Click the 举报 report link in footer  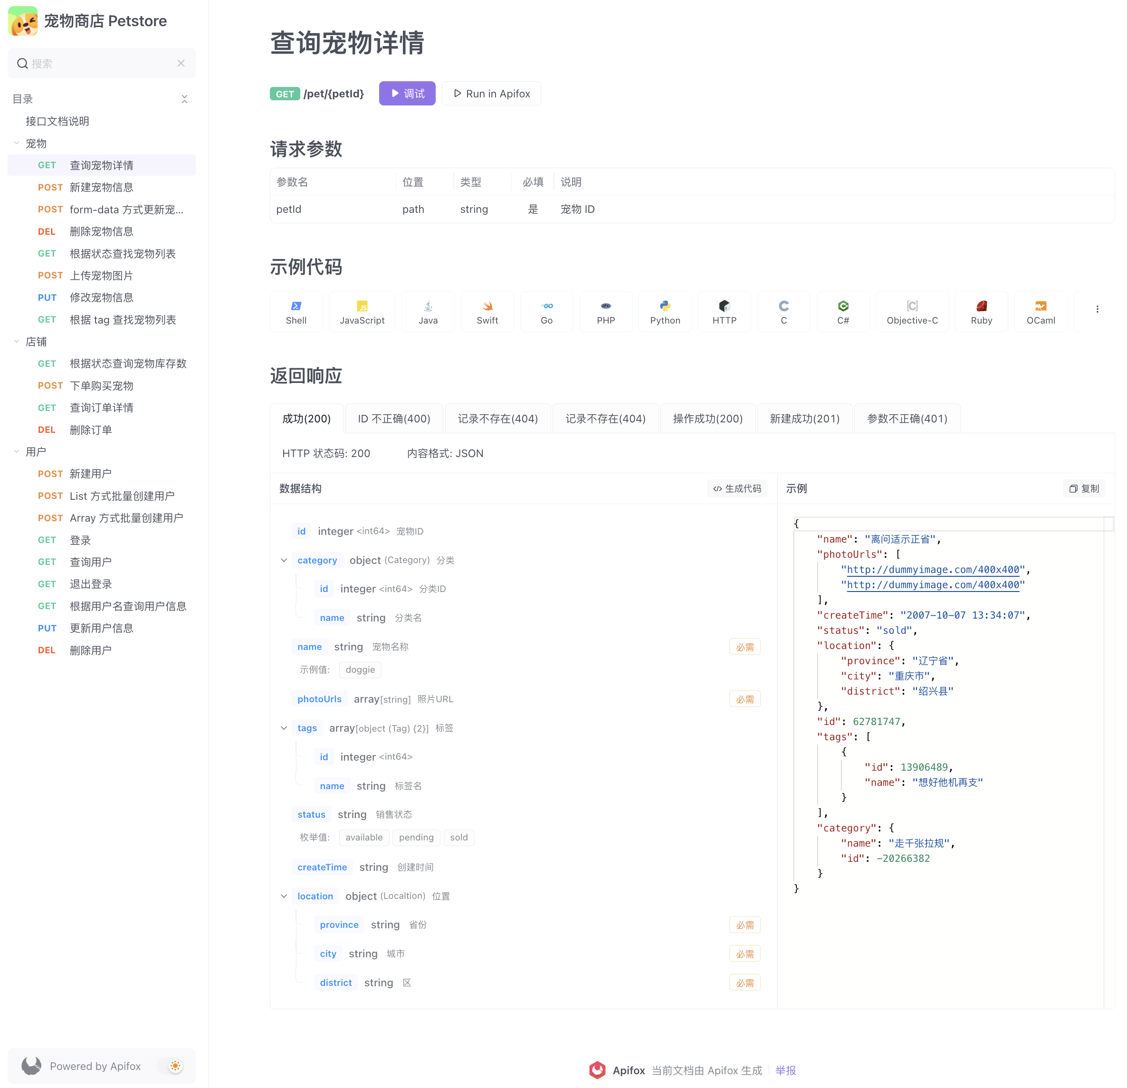coord(785,1070)
